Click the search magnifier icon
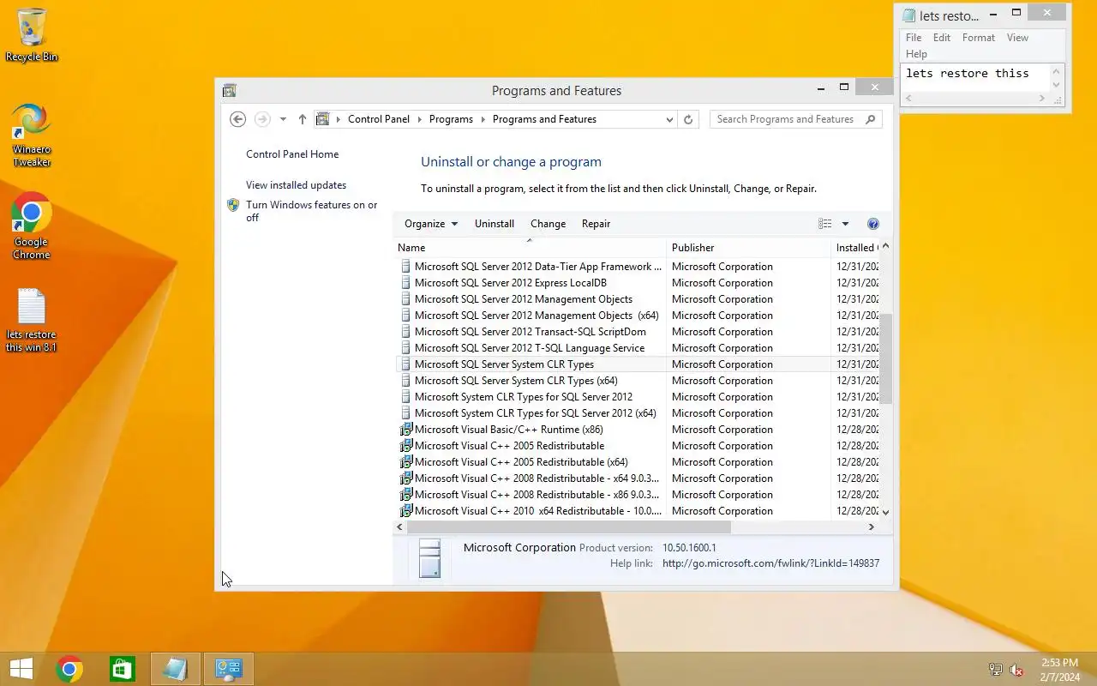1097x686 pixels. pos(871,119)
